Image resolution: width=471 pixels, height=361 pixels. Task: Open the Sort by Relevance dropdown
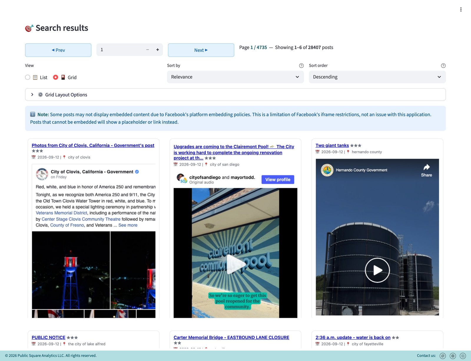pyautogui.click(x=235, y=77)
